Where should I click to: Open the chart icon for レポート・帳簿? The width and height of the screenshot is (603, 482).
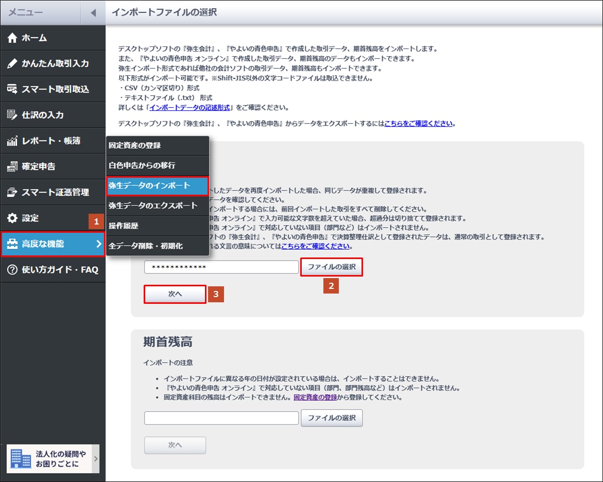pos(12,141)
